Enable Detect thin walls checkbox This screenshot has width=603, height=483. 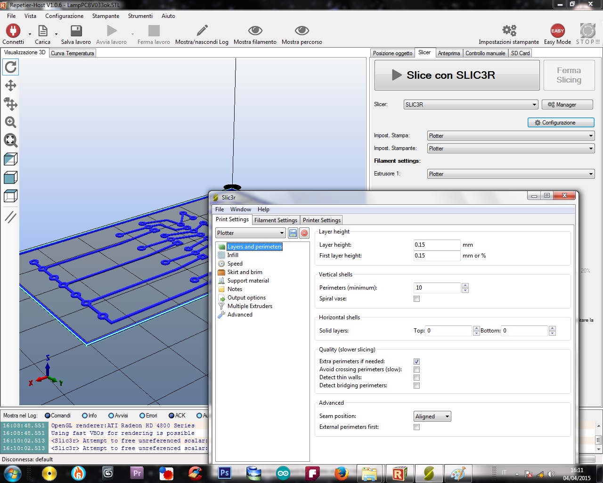(x=416, y=377)
